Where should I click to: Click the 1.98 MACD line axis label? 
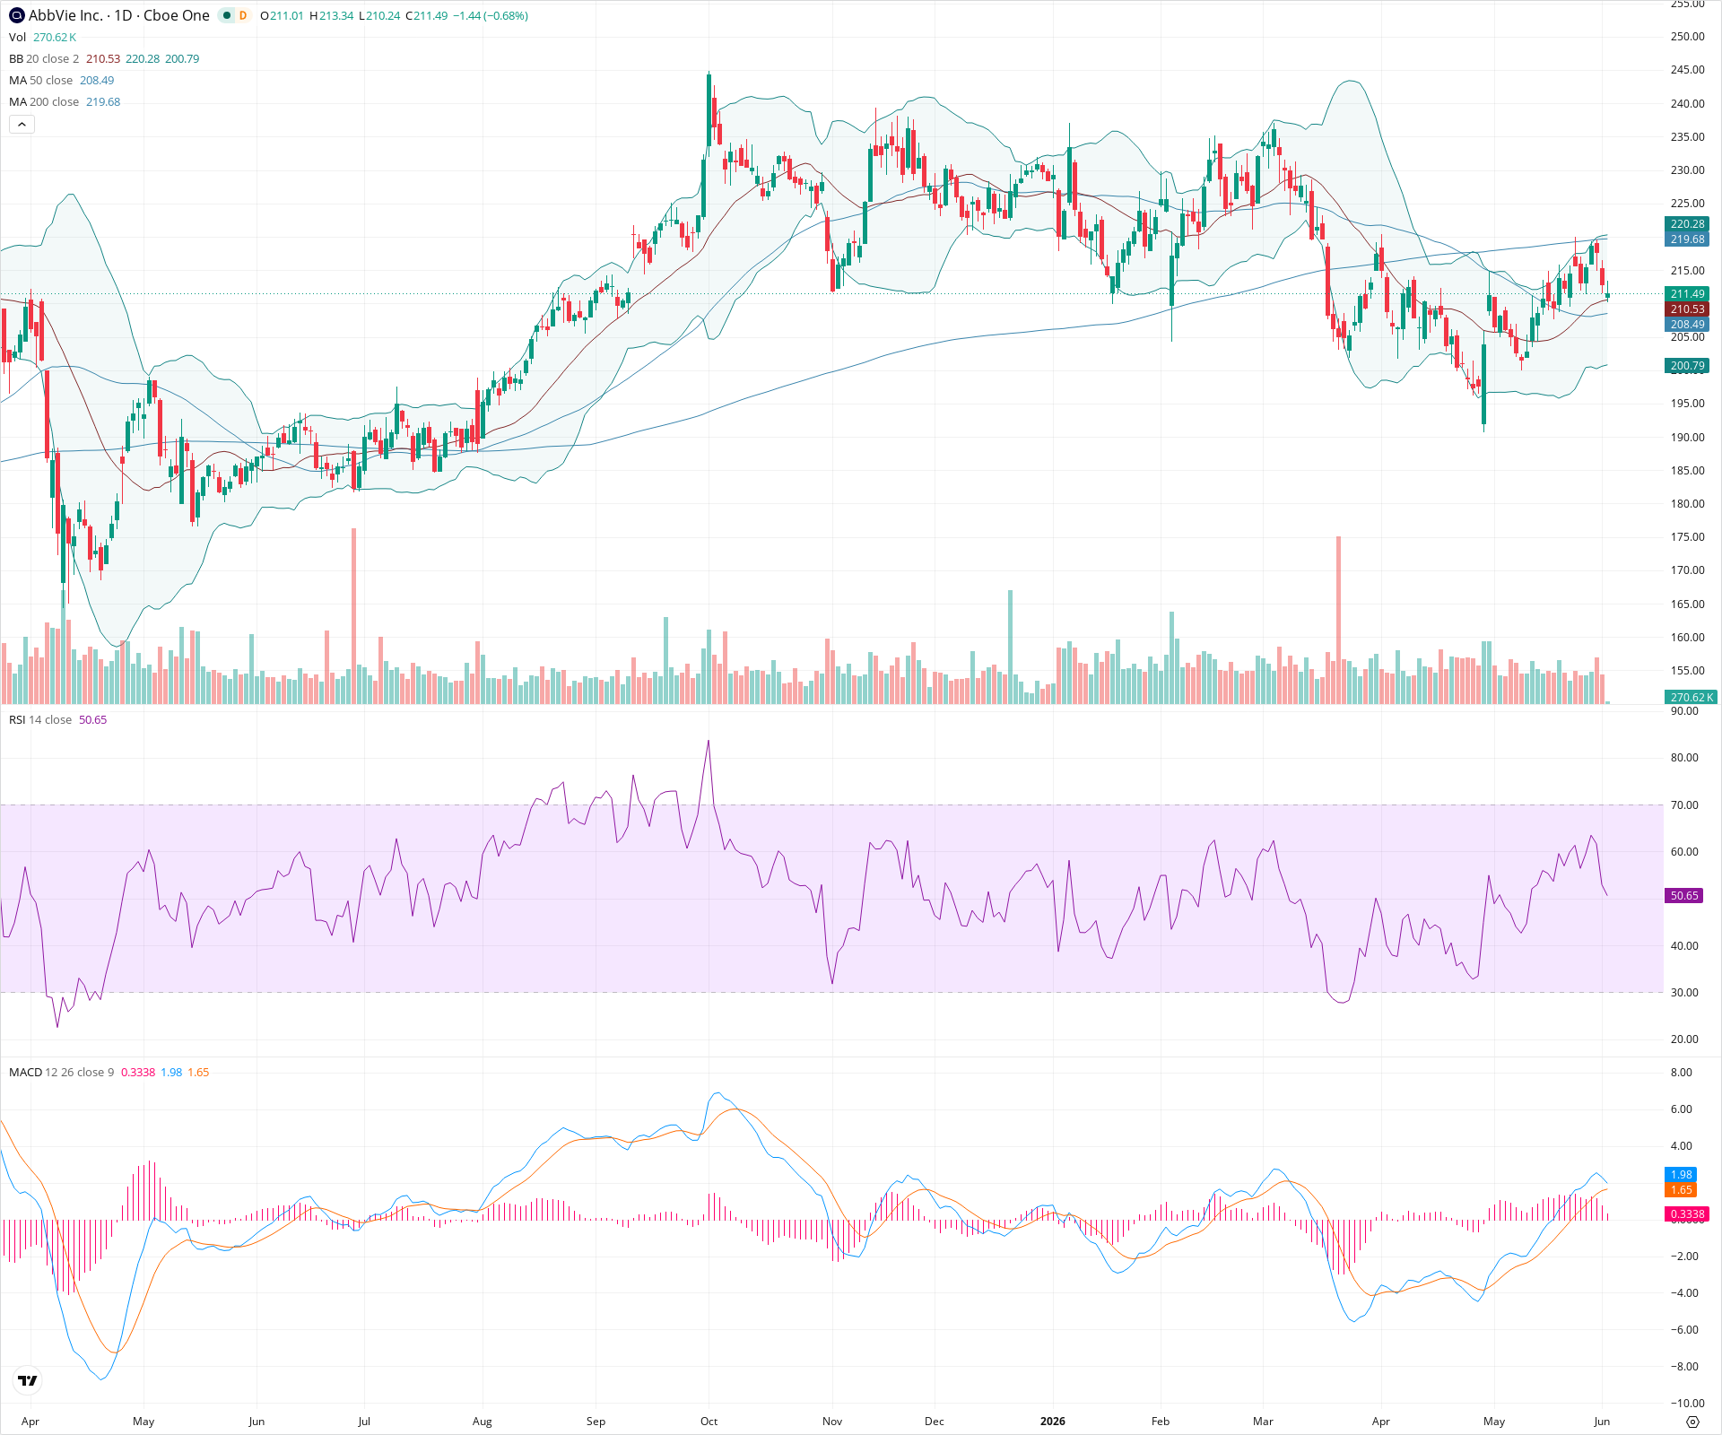pos(1681,1174)
